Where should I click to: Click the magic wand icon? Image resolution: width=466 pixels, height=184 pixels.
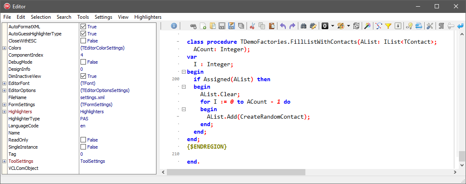[x=367, y=26]
